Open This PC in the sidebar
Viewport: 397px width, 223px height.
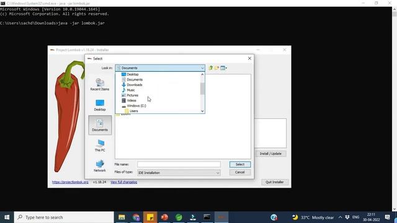click(100, 146)
